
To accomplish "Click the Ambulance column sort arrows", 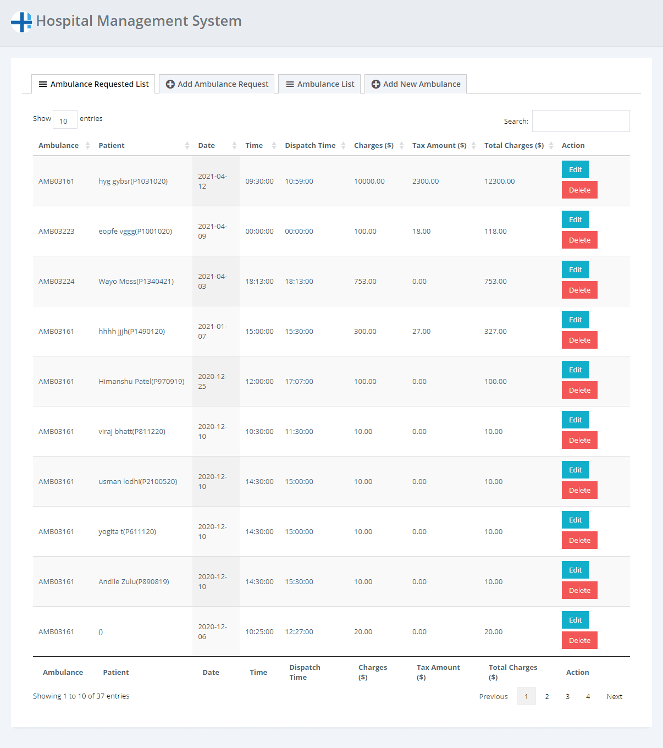I will pos(87,146).
